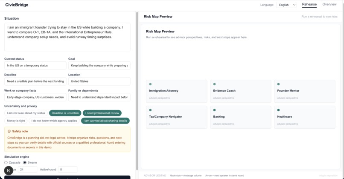Switch to the Overview tab
344x179 pixels.
click(329, 4)
